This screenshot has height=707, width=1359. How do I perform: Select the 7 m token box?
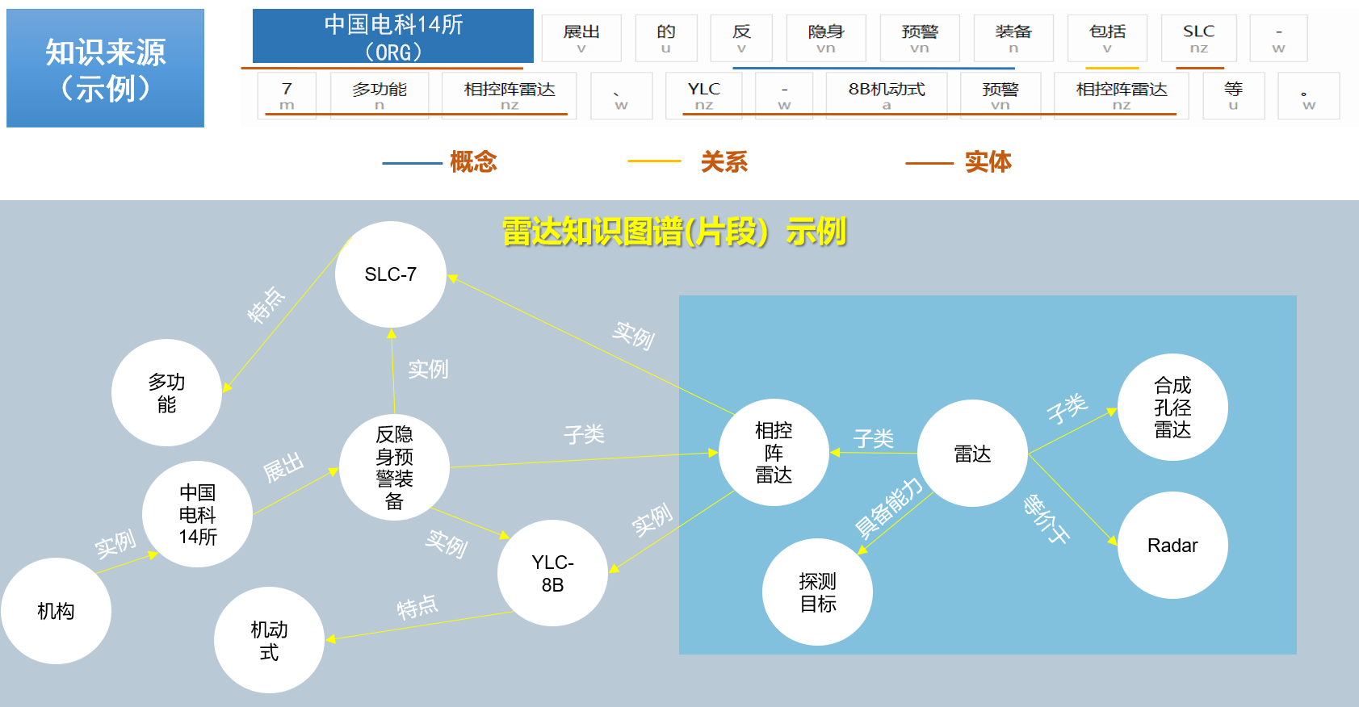click(287, 96)
